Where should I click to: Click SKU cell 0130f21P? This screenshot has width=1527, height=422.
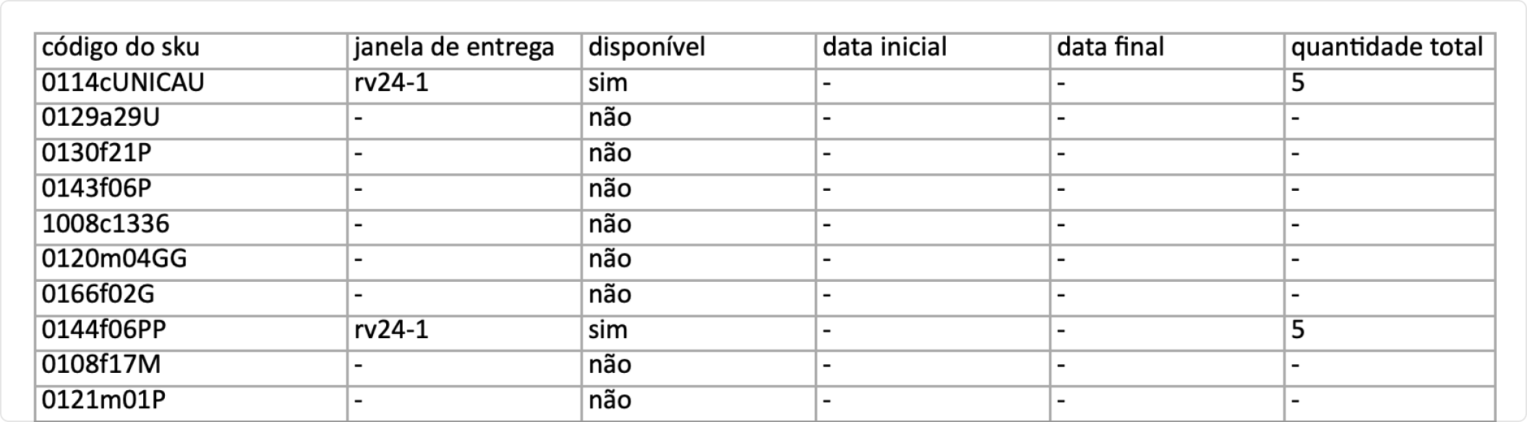(97, 153)
